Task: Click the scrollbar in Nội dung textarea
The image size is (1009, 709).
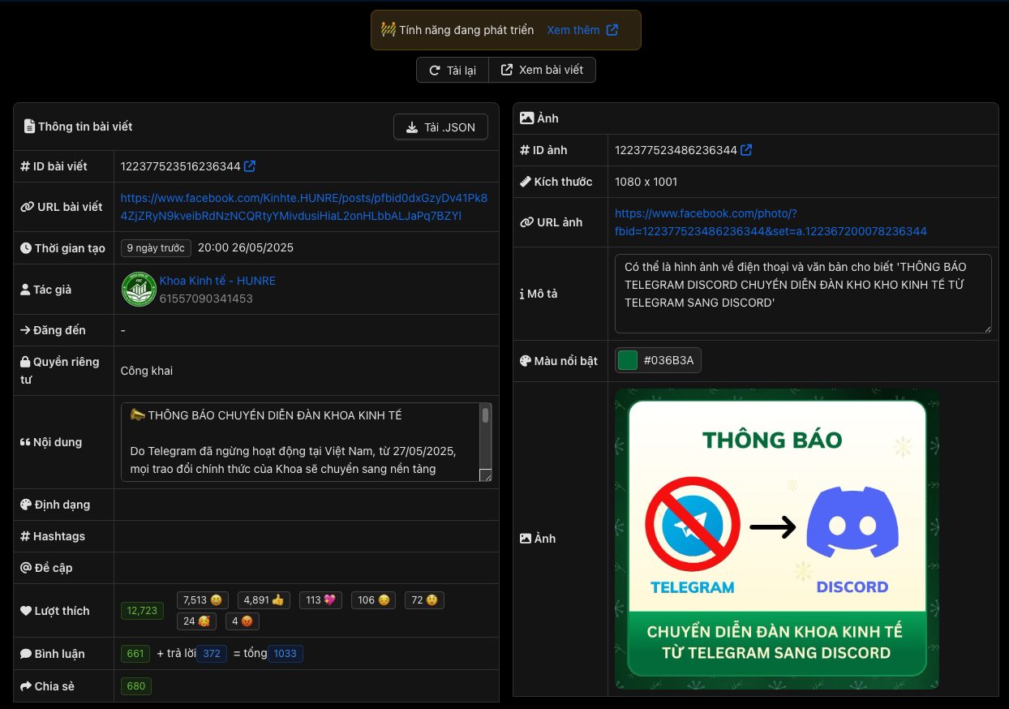Action: [x=485, y=416]
